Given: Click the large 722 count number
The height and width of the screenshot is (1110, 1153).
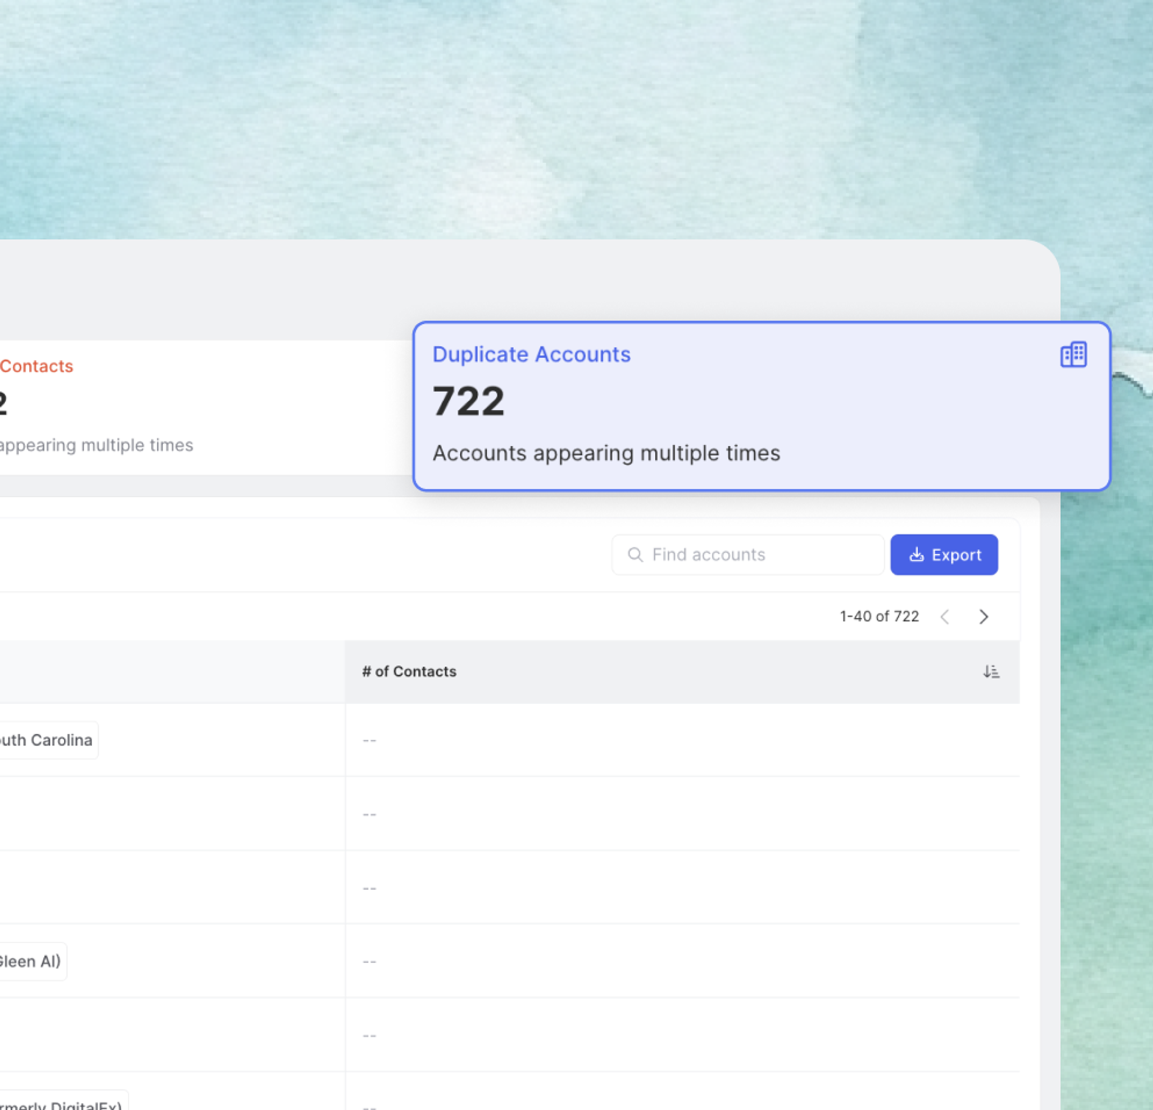Looking at the screenshot, I should click(x=468, y=402).
